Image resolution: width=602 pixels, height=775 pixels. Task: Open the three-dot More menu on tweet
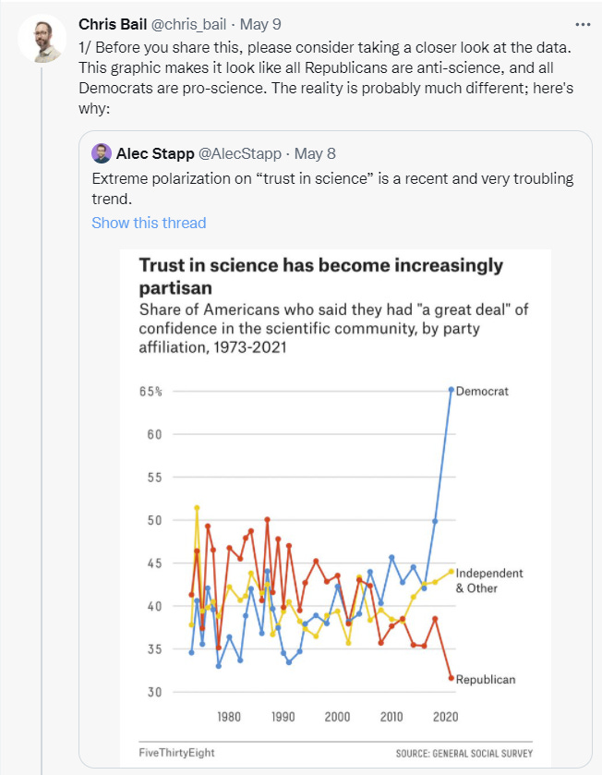click(582, 23)
